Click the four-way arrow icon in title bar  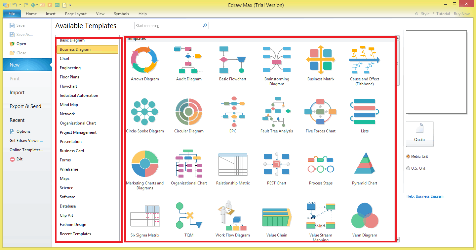33,5
